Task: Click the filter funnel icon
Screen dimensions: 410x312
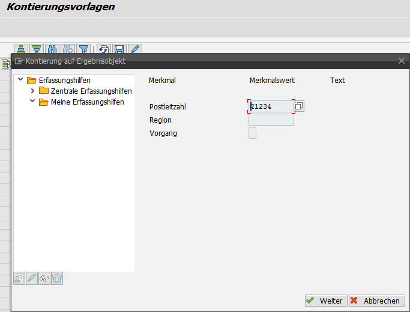Action: click(83, 49)
